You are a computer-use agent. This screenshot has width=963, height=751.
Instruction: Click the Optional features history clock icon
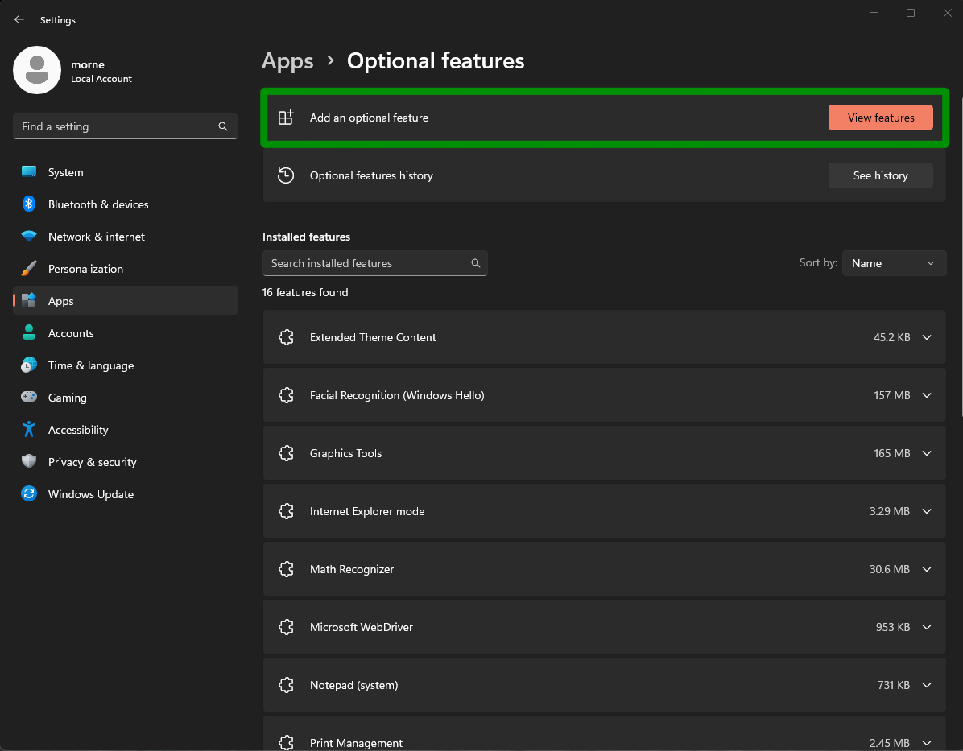click(x=286, y=175)
